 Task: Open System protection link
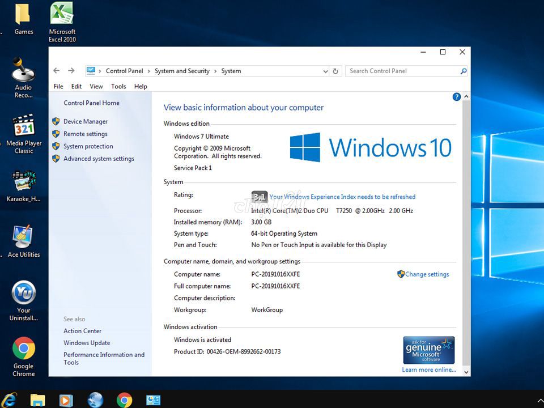(88, 146)
